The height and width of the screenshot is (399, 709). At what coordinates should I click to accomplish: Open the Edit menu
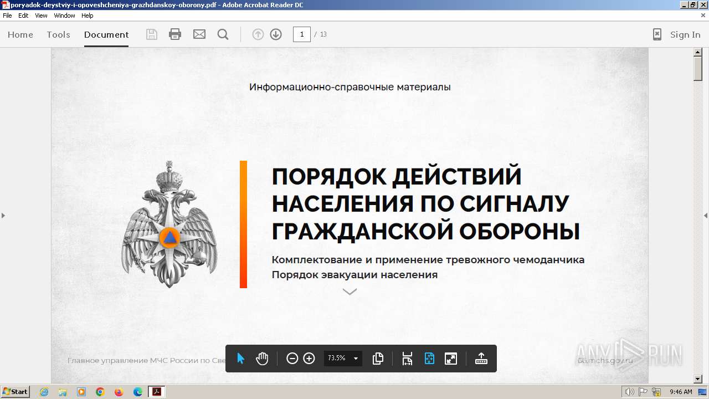coord(23,16)
